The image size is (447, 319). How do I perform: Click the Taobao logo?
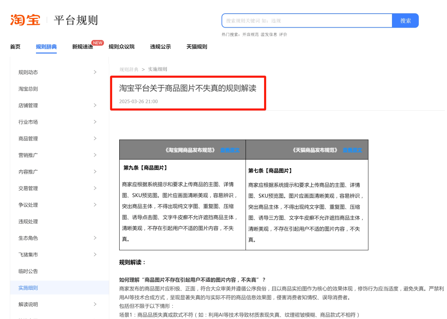(25, 20)
